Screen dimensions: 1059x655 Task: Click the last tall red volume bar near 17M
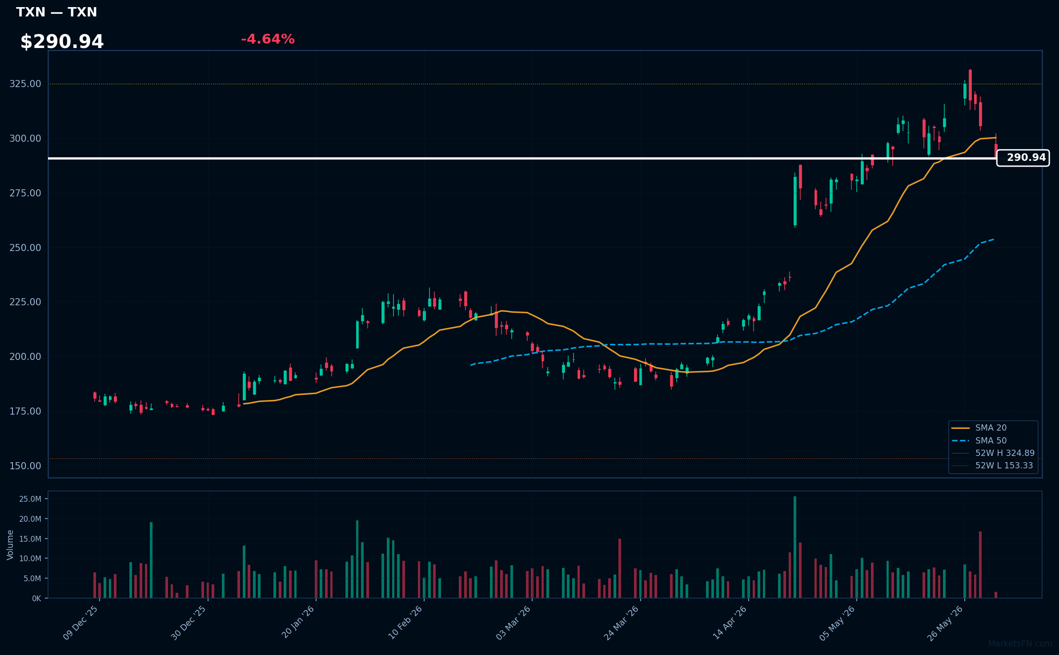pyautogui.click(x=980, y=565)
